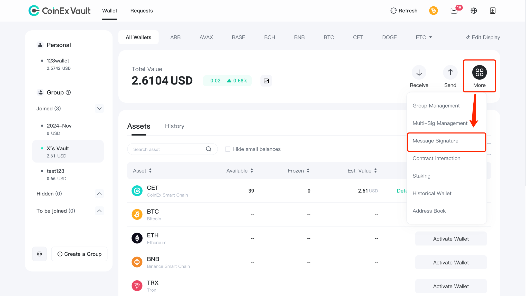Select the BTC chain tab
Viewport: 526px width, 296px height.
[329, 37]
